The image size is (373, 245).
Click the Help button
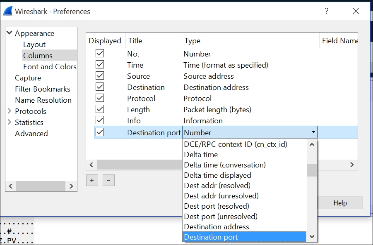pyautogui.click(x=340, y=203)
